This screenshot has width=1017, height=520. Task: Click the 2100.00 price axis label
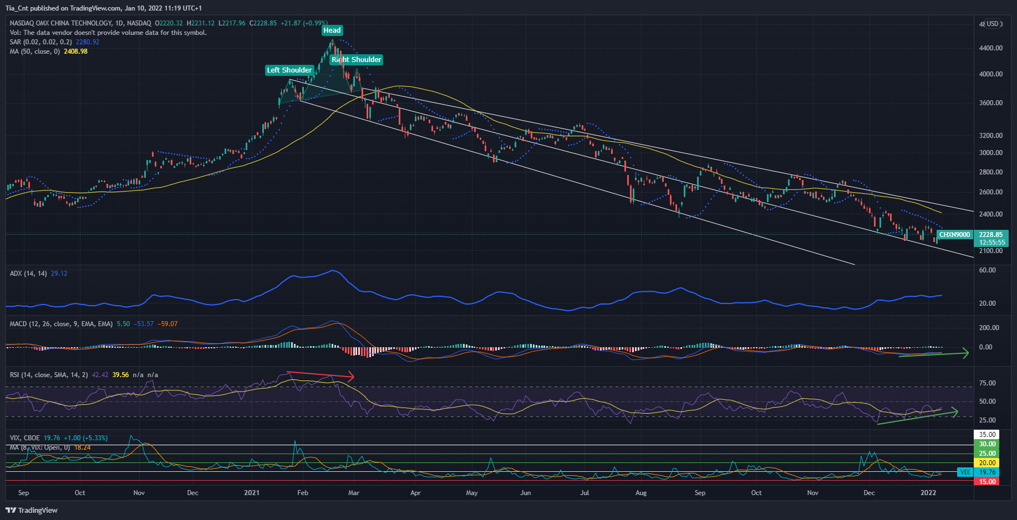(991, 251)
